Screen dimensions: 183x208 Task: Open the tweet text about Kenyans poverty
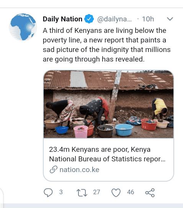[x=107, y=45]
